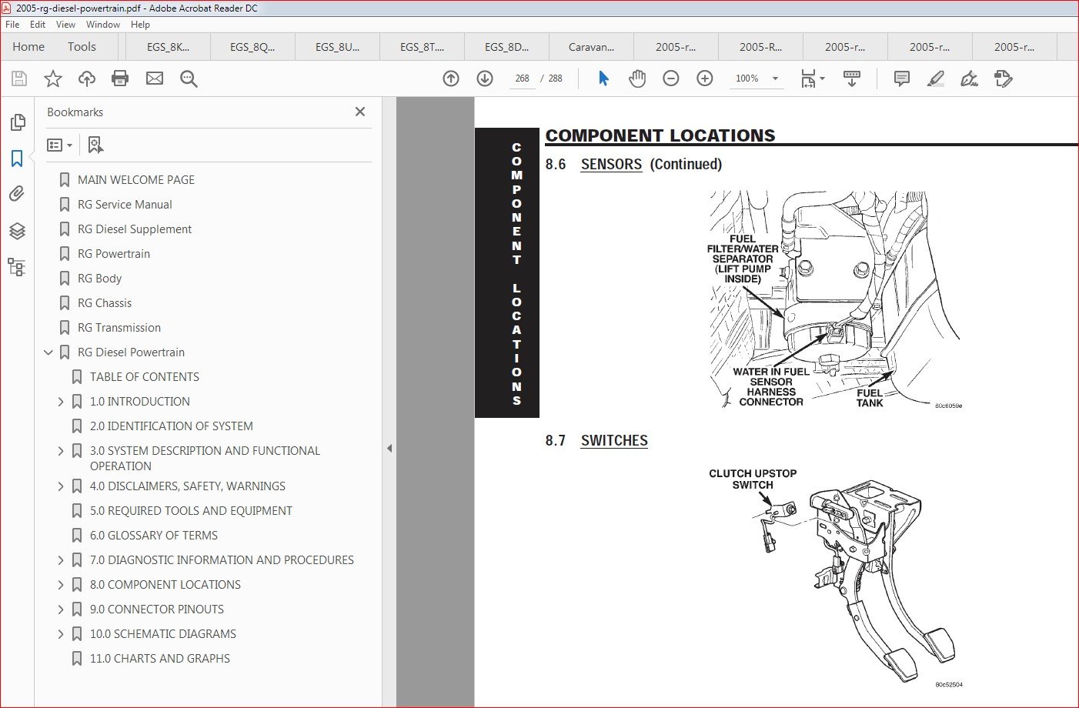This screenshot has width=1079, height=708.
Task: Click the cloud upload icon
Action: click(x=87, y=78)
